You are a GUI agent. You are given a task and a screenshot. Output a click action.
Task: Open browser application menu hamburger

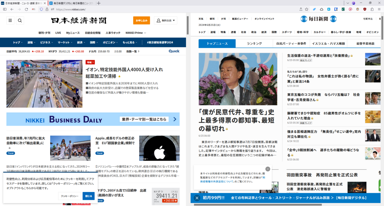point(379,9)
